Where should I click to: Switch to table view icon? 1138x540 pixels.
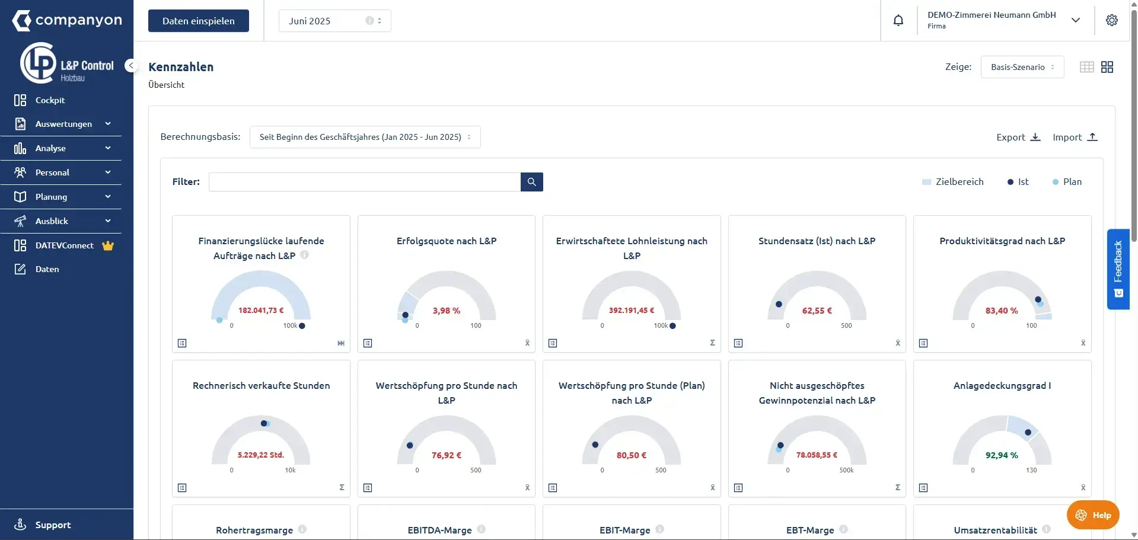pos(1087,67)
